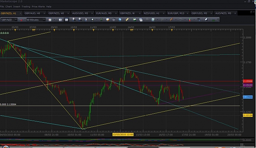Click the note label icon

[x=108, y=20]
